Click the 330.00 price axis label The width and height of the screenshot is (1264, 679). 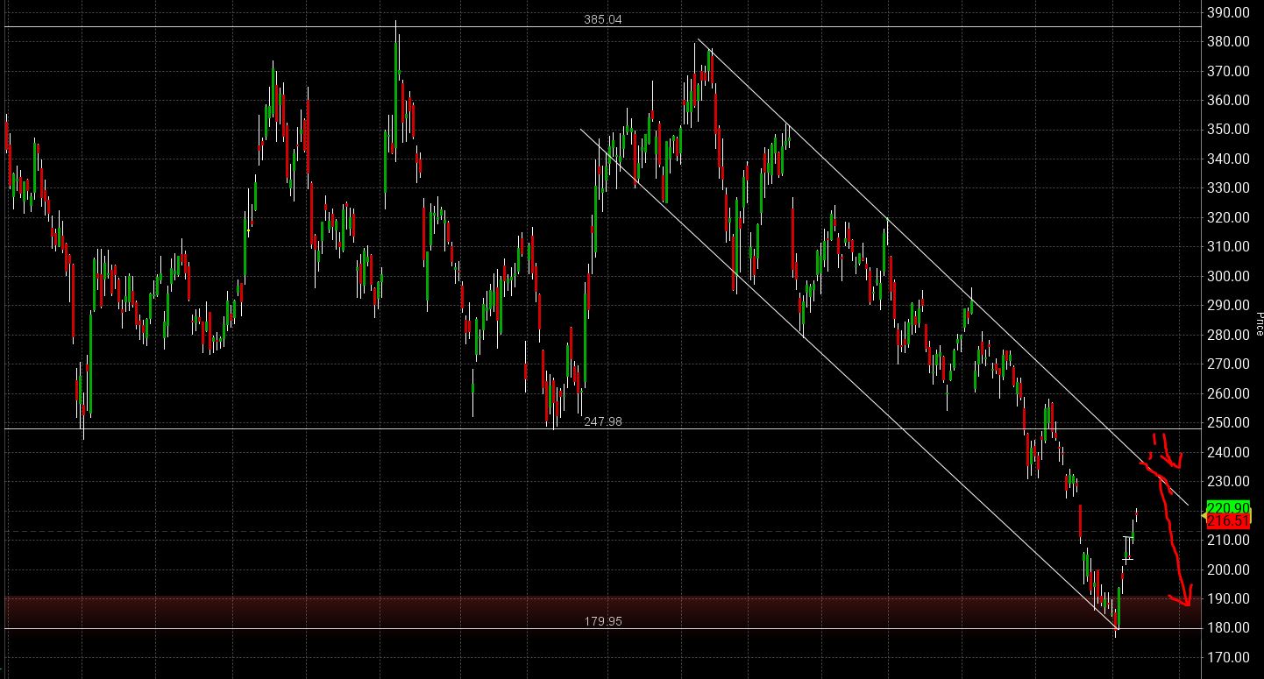pos(1228,187)
